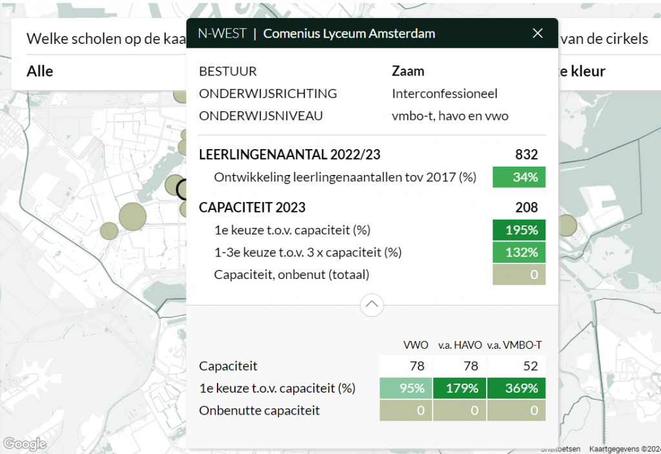Click the leerlingenaantal value 832
Image resolution: width=661 pixels, height=454 pixels.
(x=527, y=154)
